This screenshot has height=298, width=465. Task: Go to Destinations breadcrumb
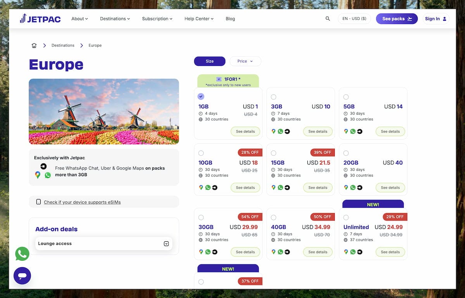pos(63,45)
